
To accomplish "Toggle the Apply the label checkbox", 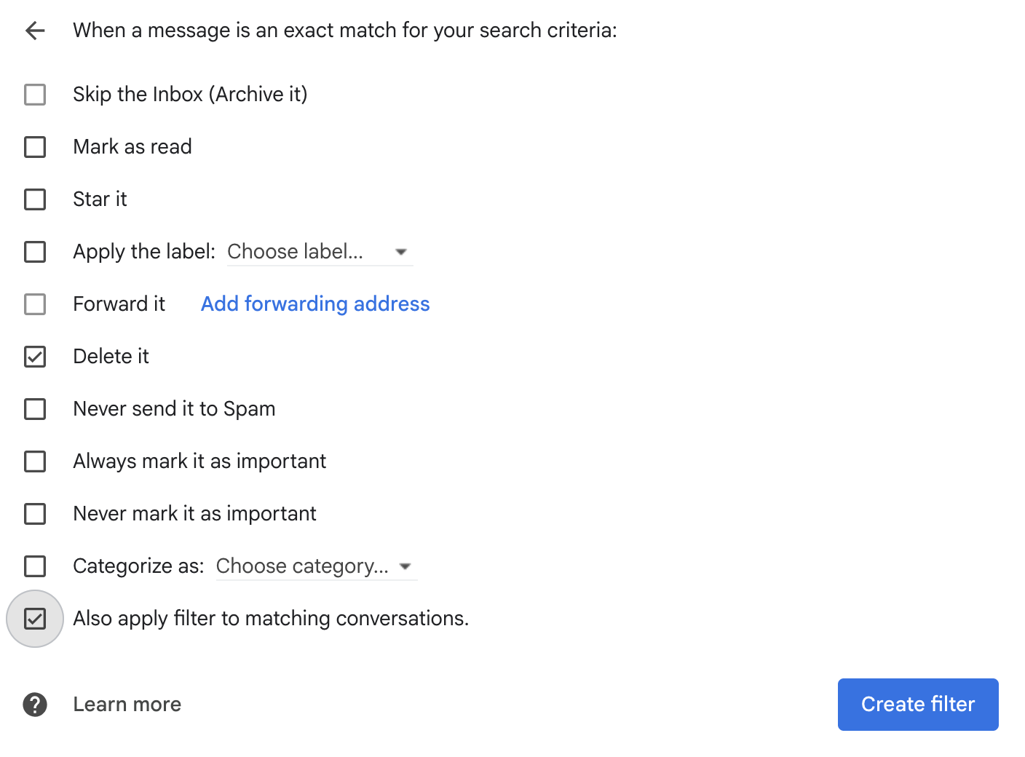I will click(x=35, y=252).
